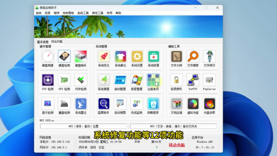Open the CPU 检测 icon
The height and width of the screenshot is (156, 277).
(x=48, y=80)
